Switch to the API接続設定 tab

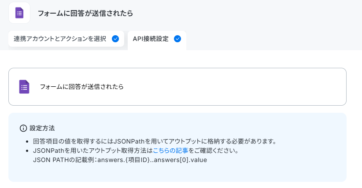[x=157, y=39]
